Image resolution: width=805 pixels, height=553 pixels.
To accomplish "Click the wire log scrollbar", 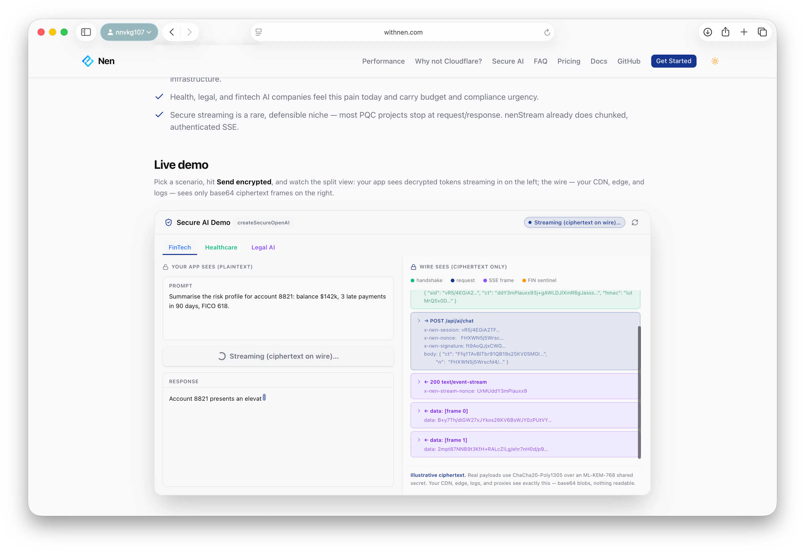I will 639,392.
